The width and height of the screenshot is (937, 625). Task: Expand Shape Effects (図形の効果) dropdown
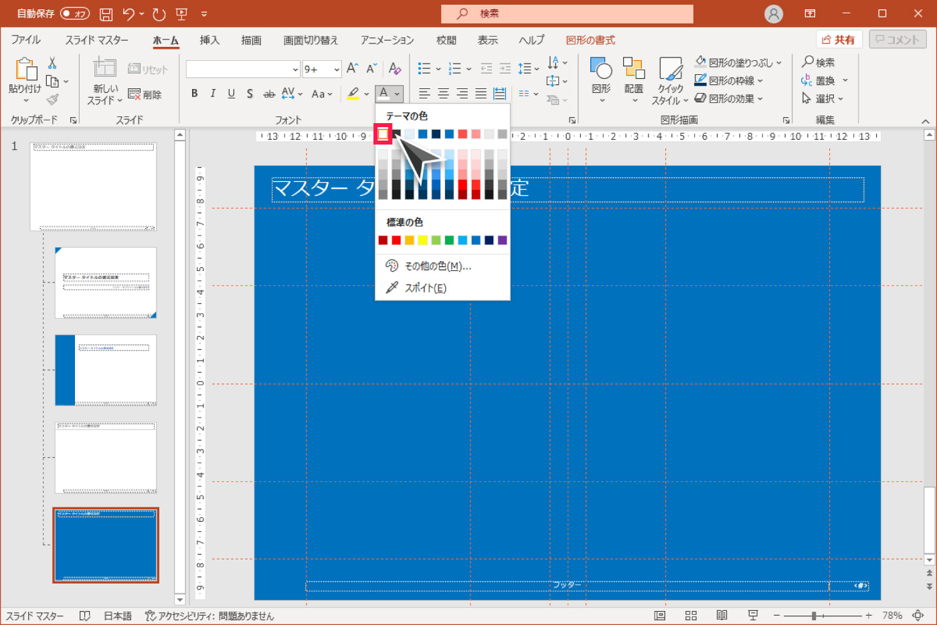tap(760, 99)
